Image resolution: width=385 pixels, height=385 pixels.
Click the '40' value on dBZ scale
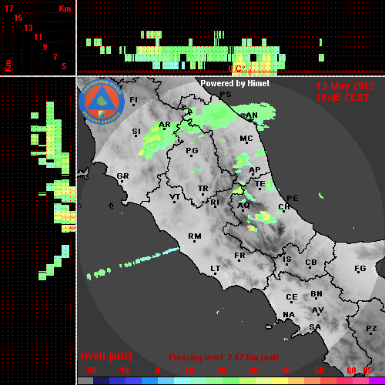click(286, 370)
